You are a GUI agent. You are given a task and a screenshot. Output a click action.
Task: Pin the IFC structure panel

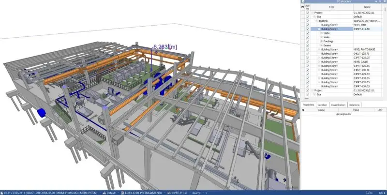point(379,2)
